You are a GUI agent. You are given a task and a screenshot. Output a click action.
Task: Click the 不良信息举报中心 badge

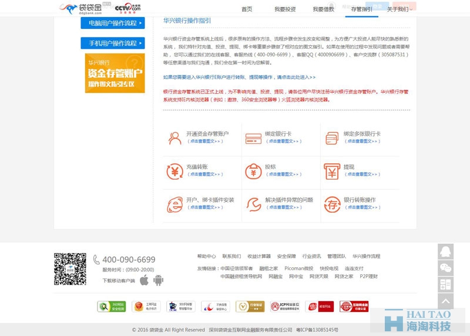point(216,306)
